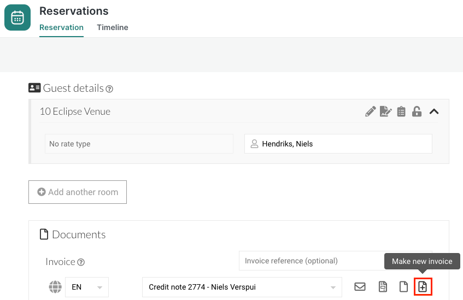This screenshot has width=463, height=300.
Task: Click the Invoice reference input field
Action: (x=312, y=261)
